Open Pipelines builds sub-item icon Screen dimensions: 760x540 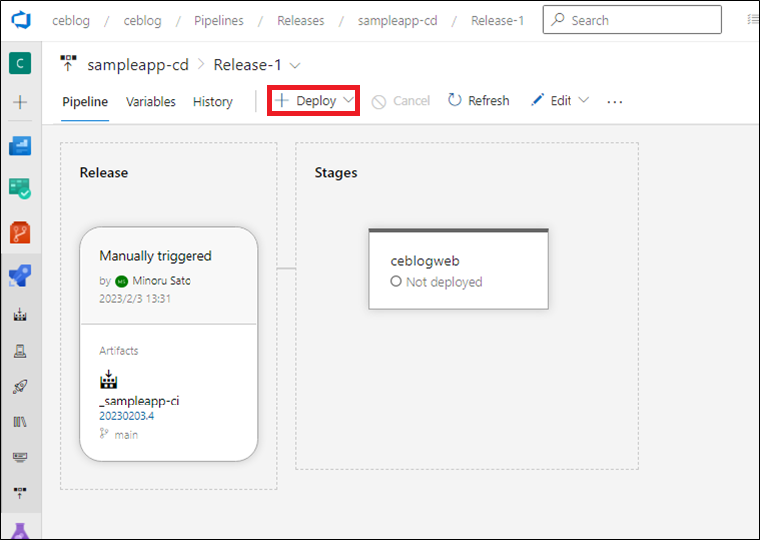pos(20,315)
